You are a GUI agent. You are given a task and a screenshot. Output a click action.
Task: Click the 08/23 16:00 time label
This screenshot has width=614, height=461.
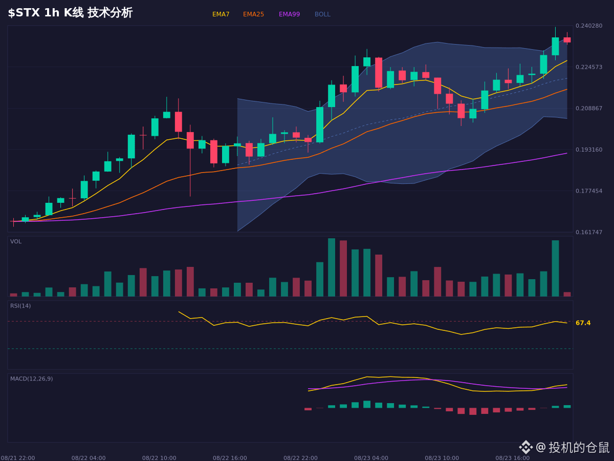click(x=512, y=458)
